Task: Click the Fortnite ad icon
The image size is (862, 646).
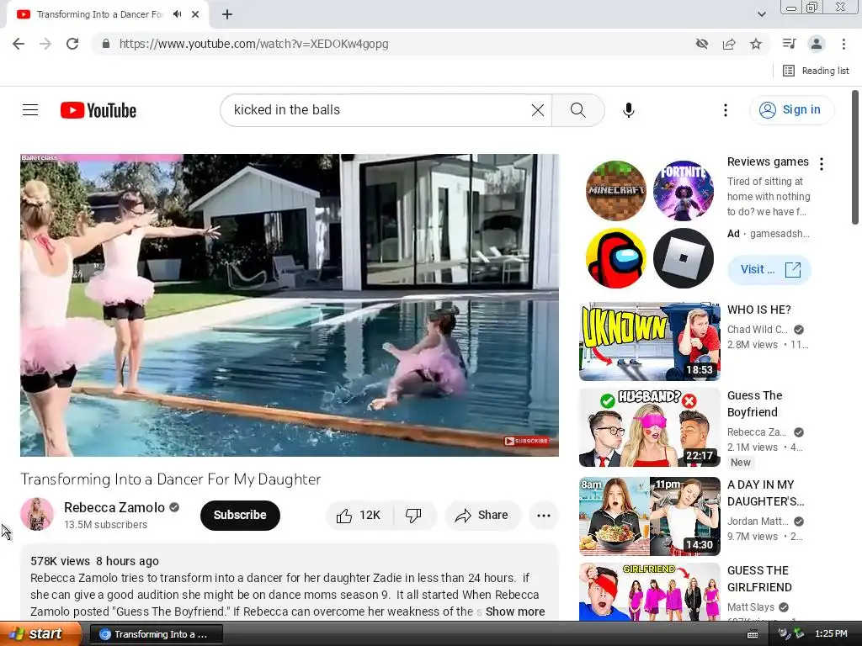Action: [684, 190]
